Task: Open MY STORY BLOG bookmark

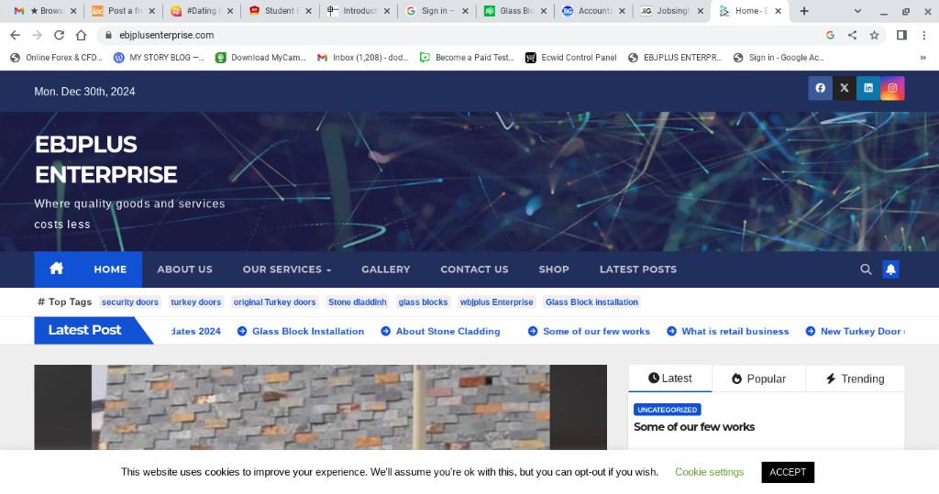Action: click(160, 58)
